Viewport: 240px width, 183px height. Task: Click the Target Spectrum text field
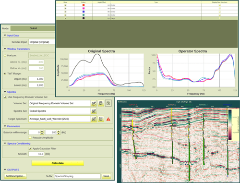coord(60,119)
